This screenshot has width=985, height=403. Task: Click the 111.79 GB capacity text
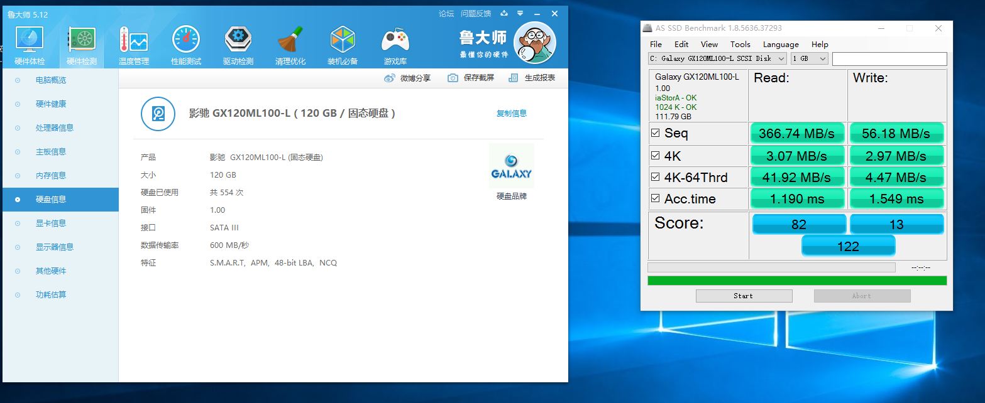coord(673,117)
